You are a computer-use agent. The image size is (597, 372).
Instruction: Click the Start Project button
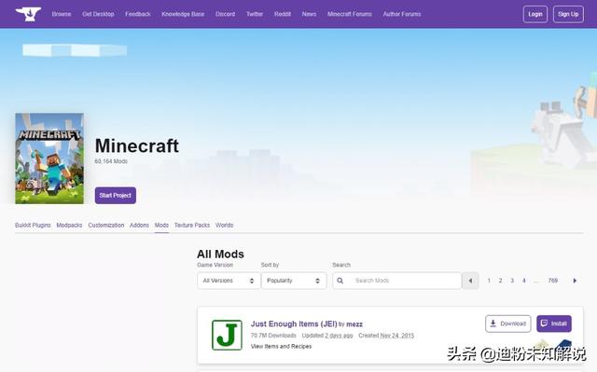point(116,196)
